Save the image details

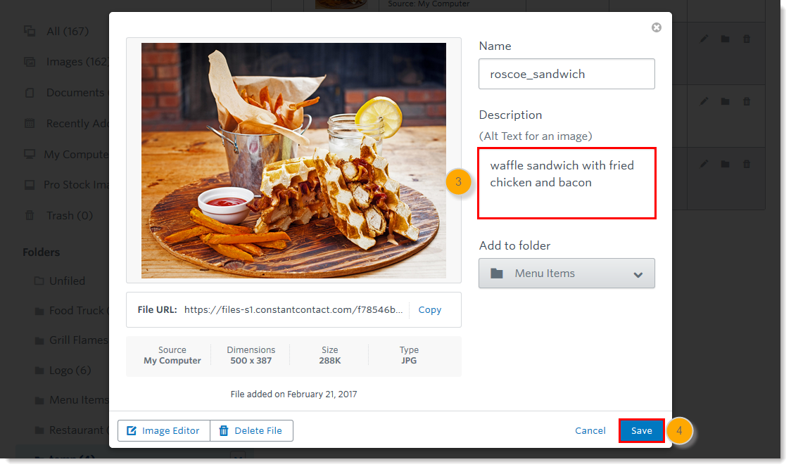[x=641, y=430]
